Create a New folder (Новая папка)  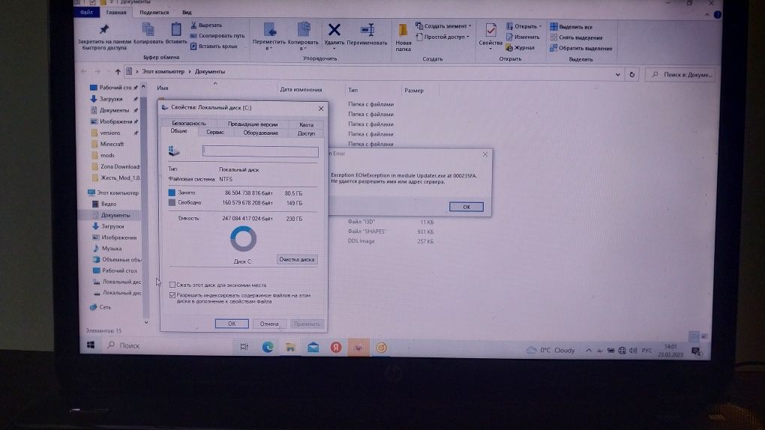click(x=403, y=37)
